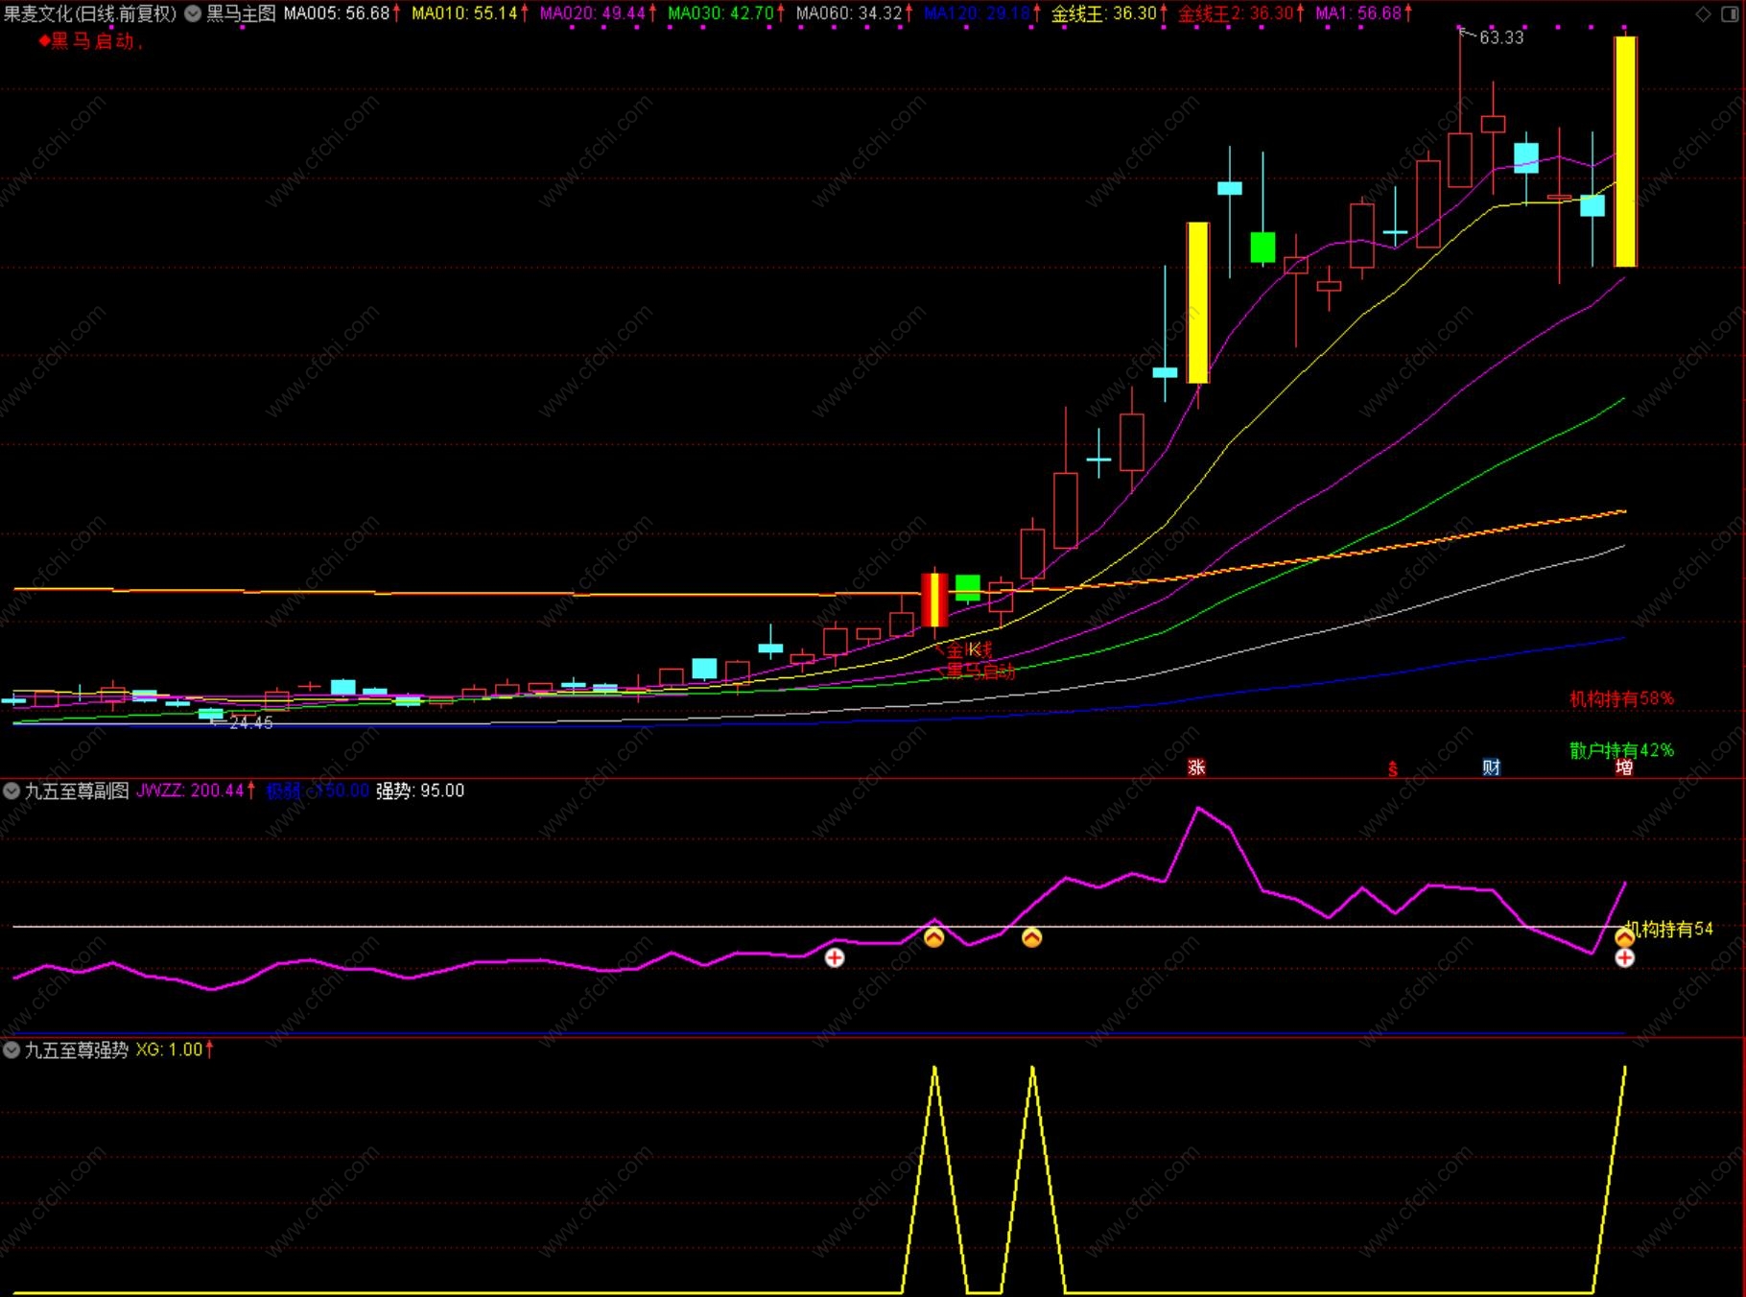Expand the 黑马主图 indicator dropdown
Screen dimensions: 1746x1297
(x=193, y=13)
